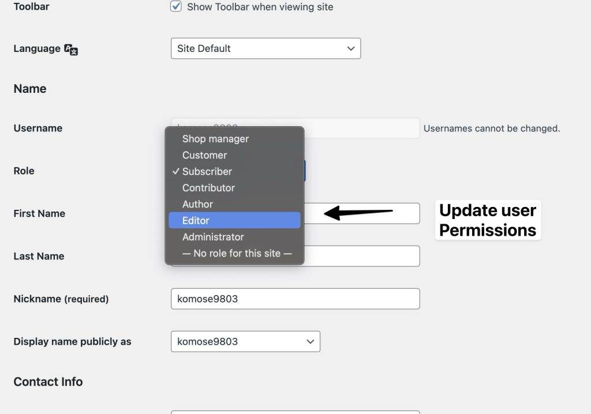Click the translation icon beside Language

coord(70,49)
